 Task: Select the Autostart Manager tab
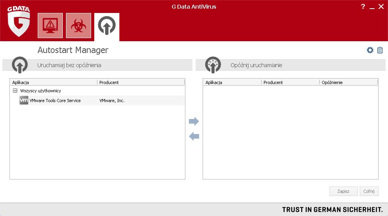click(107, 27)
